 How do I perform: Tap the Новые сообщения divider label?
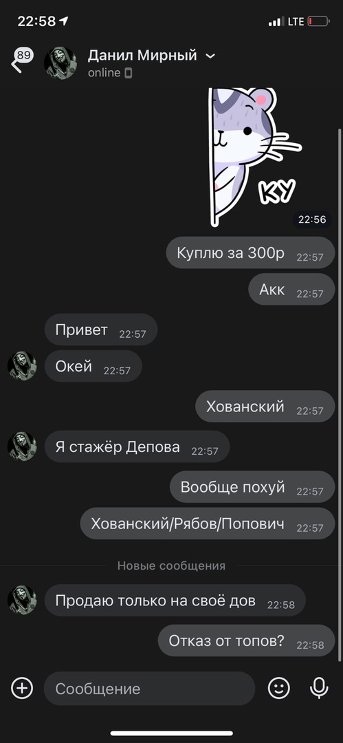pyautogui.click(x=172, y=566)
